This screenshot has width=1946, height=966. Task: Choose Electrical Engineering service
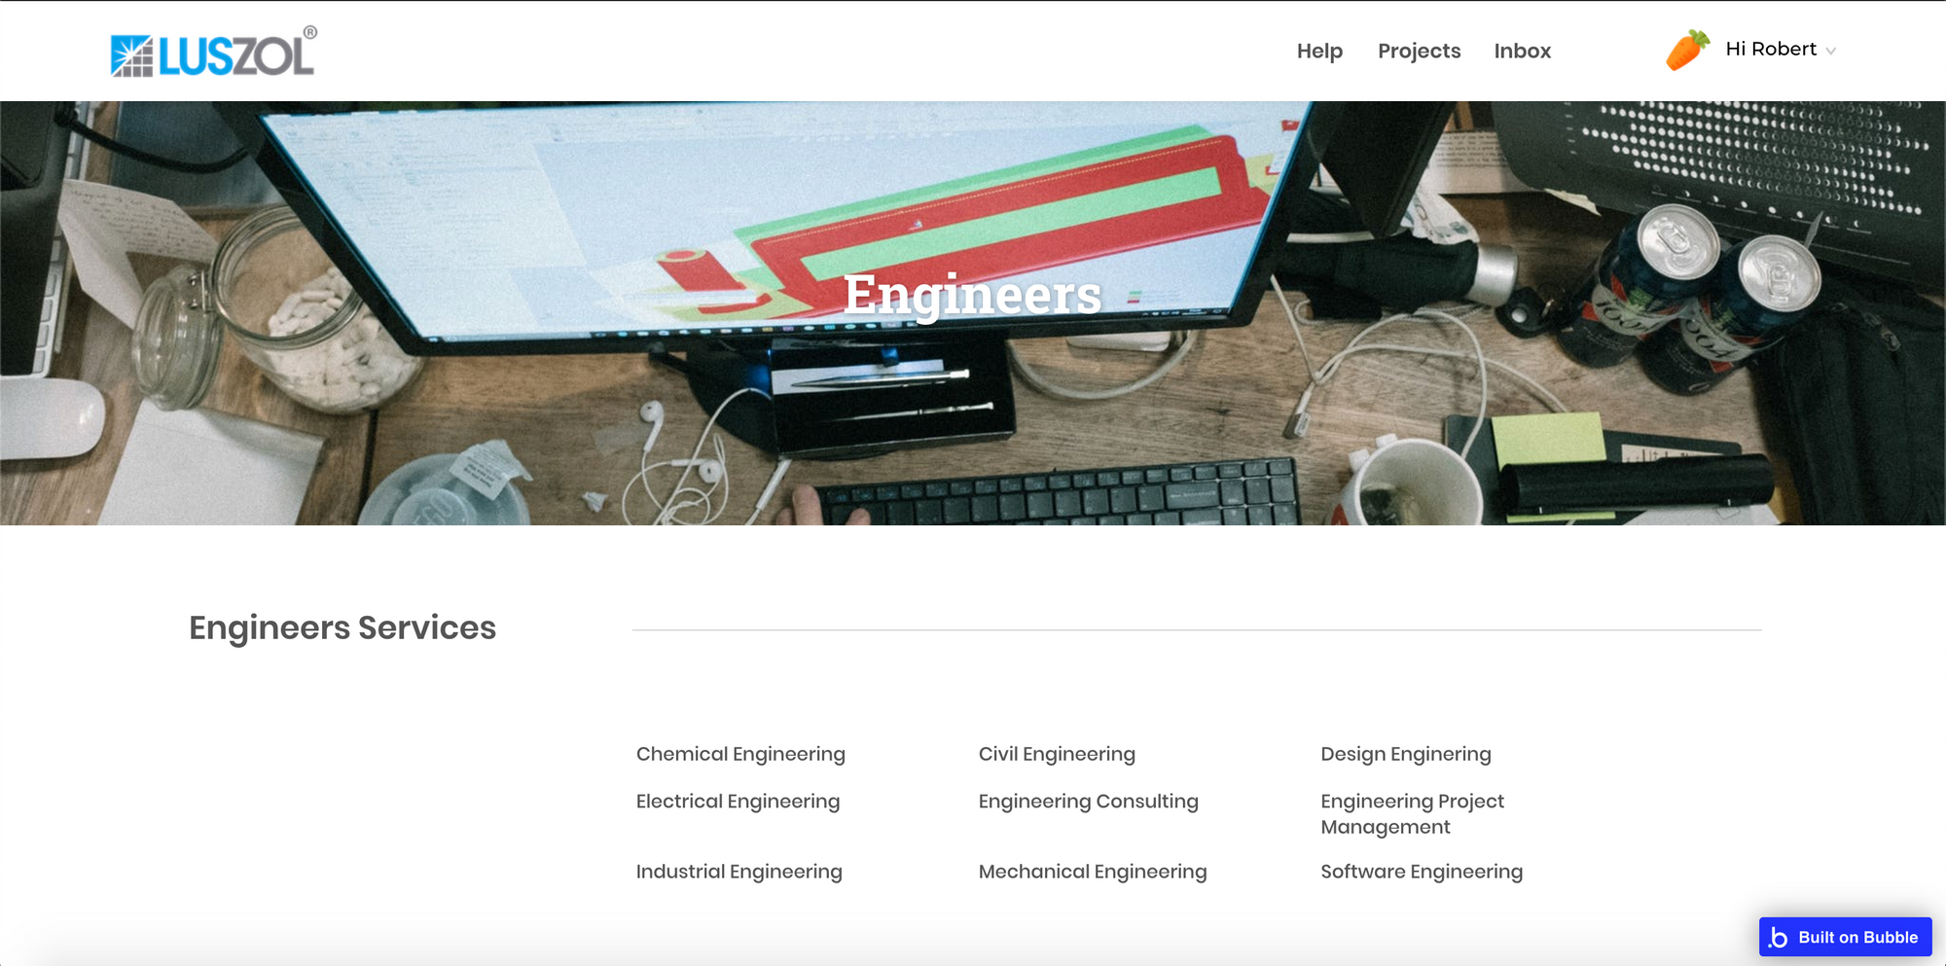738,802
